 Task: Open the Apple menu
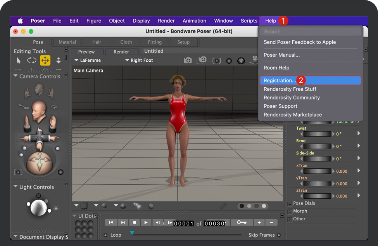pyautogui.click(x=20, y=21)
